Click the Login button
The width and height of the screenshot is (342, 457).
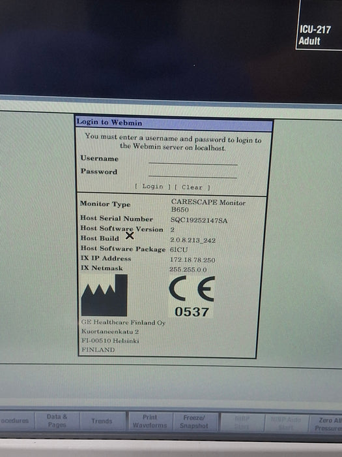pos(152,186)
